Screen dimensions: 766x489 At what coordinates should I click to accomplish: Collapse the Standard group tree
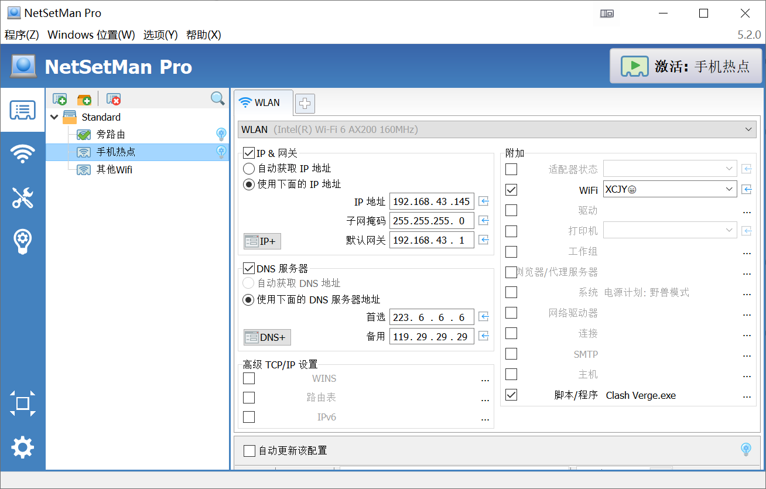tap(54, 117)
